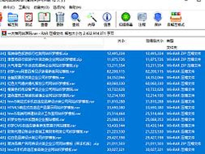Click the size value 12,214,100 in row 41
This screenshot has width=205, height=154.
pos(116,95)
